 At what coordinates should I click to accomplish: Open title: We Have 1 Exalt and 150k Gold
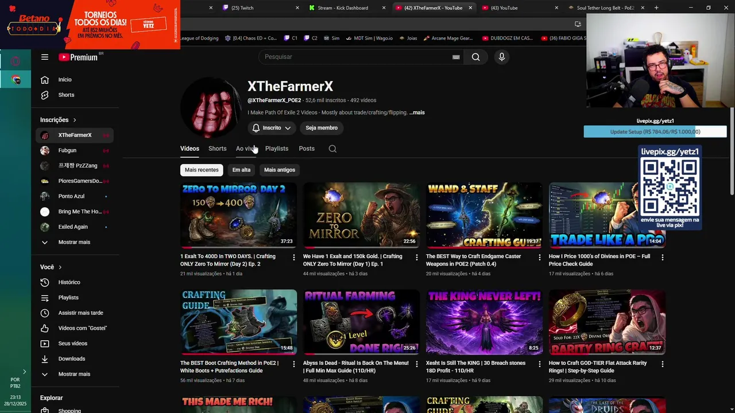tap(353, 260)
